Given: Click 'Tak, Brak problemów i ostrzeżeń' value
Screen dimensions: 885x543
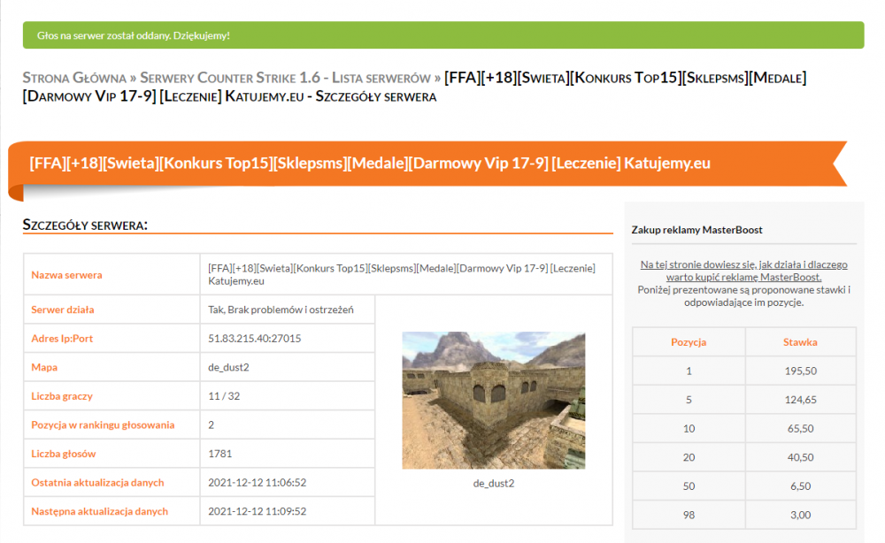Looking at the screenshot, I should pyautogui.click(x=281, y=310).
